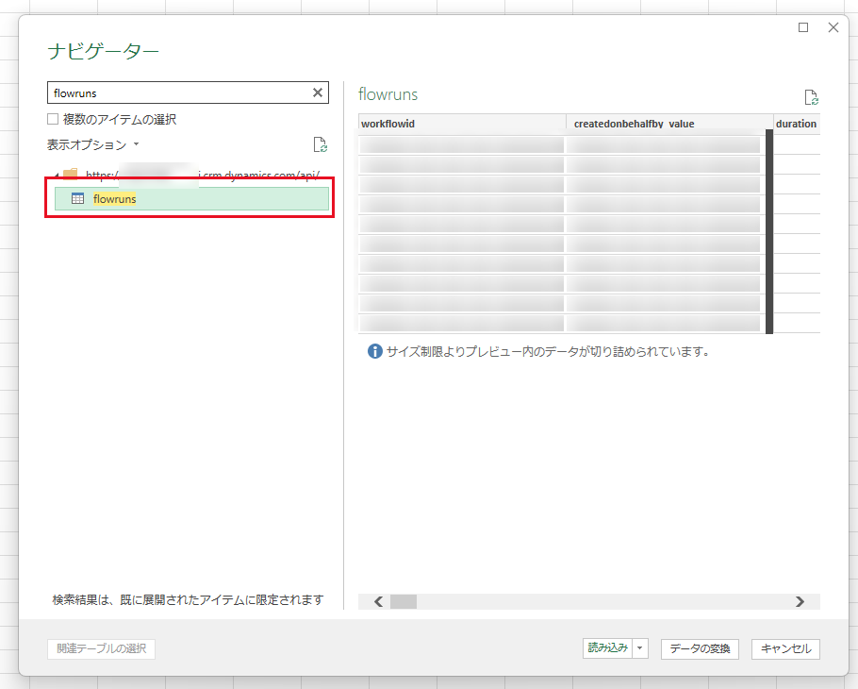Viewport: 858px width, 689px height.
Task: Click the blue info icon
Action: point(375,351)
